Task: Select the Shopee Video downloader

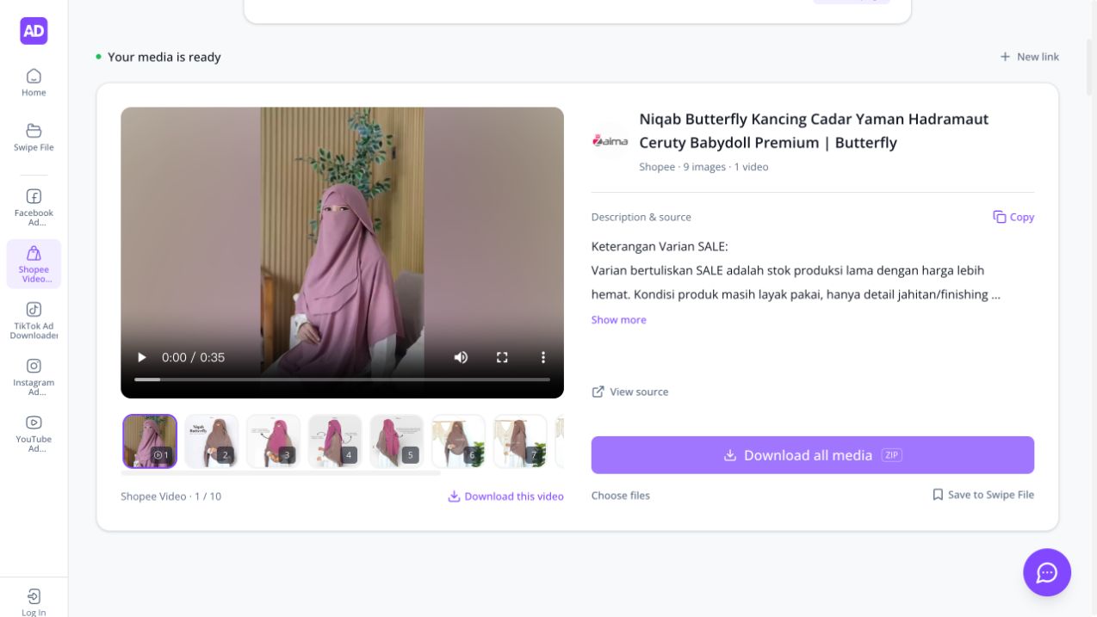Action: [34, 263]
